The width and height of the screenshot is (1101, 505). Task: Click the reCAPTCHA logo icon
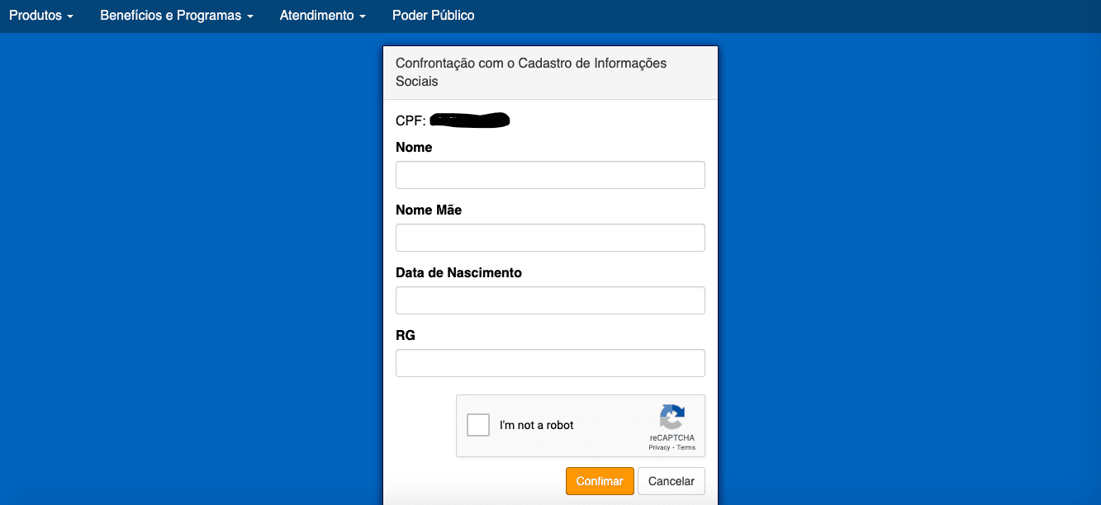pyautogui.click(x=672, y=417)
